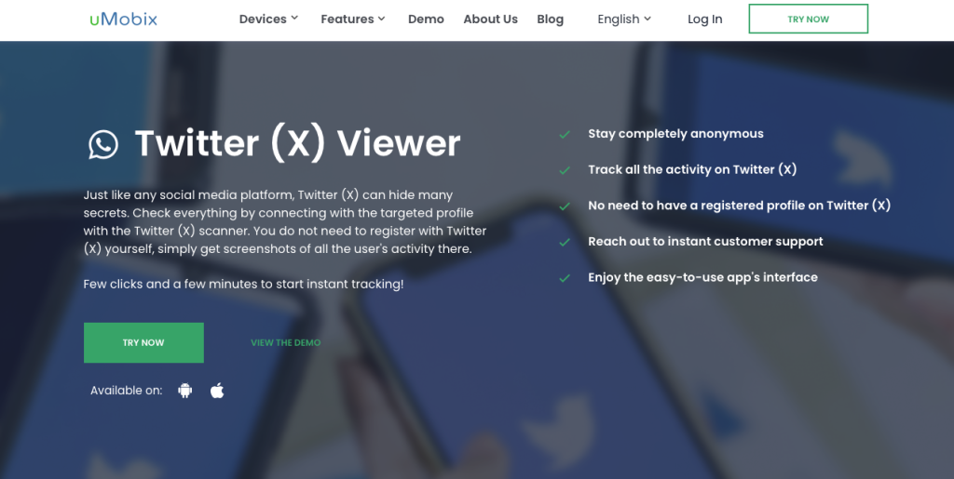Select the Android availability icon
This screenshot has width=954, height=479.
185,391
